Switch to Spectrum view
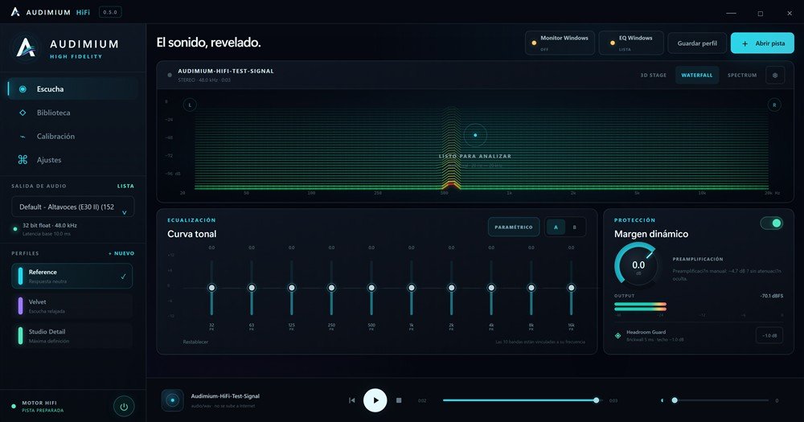Image resolution: width=804 pixels, height=422 pixels. point(742,76)
